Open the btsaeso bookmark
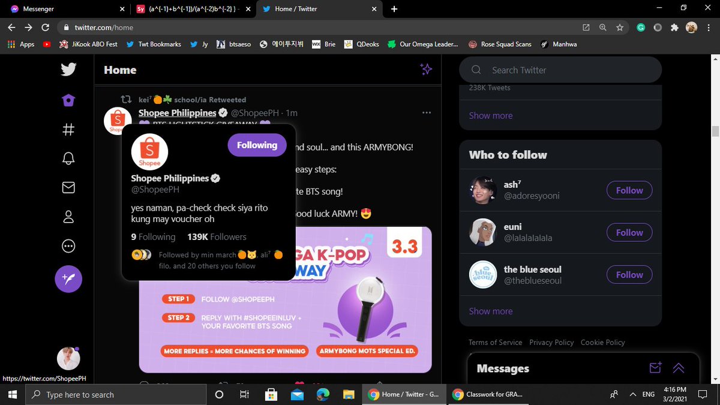 click(234, 44)
